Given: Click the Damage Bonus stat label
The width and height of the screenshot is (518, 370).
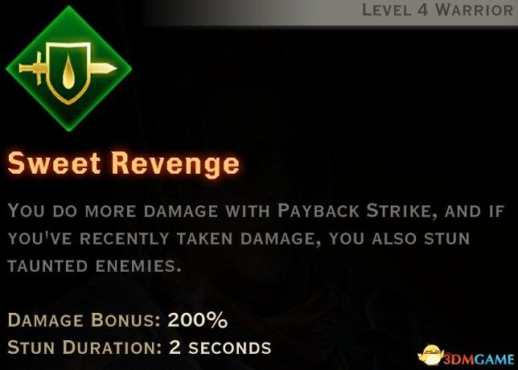Looking at the screenshot, I should [x=84, y=320].
